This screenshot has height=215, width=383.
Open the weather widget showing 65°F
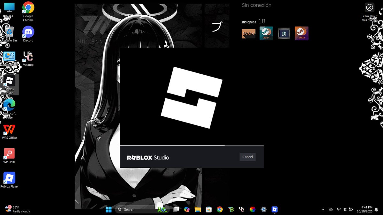[x=18, y=209]
